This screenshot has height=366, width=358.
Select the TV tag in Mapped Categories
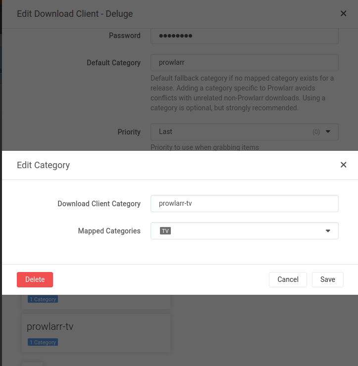[165, 231]
